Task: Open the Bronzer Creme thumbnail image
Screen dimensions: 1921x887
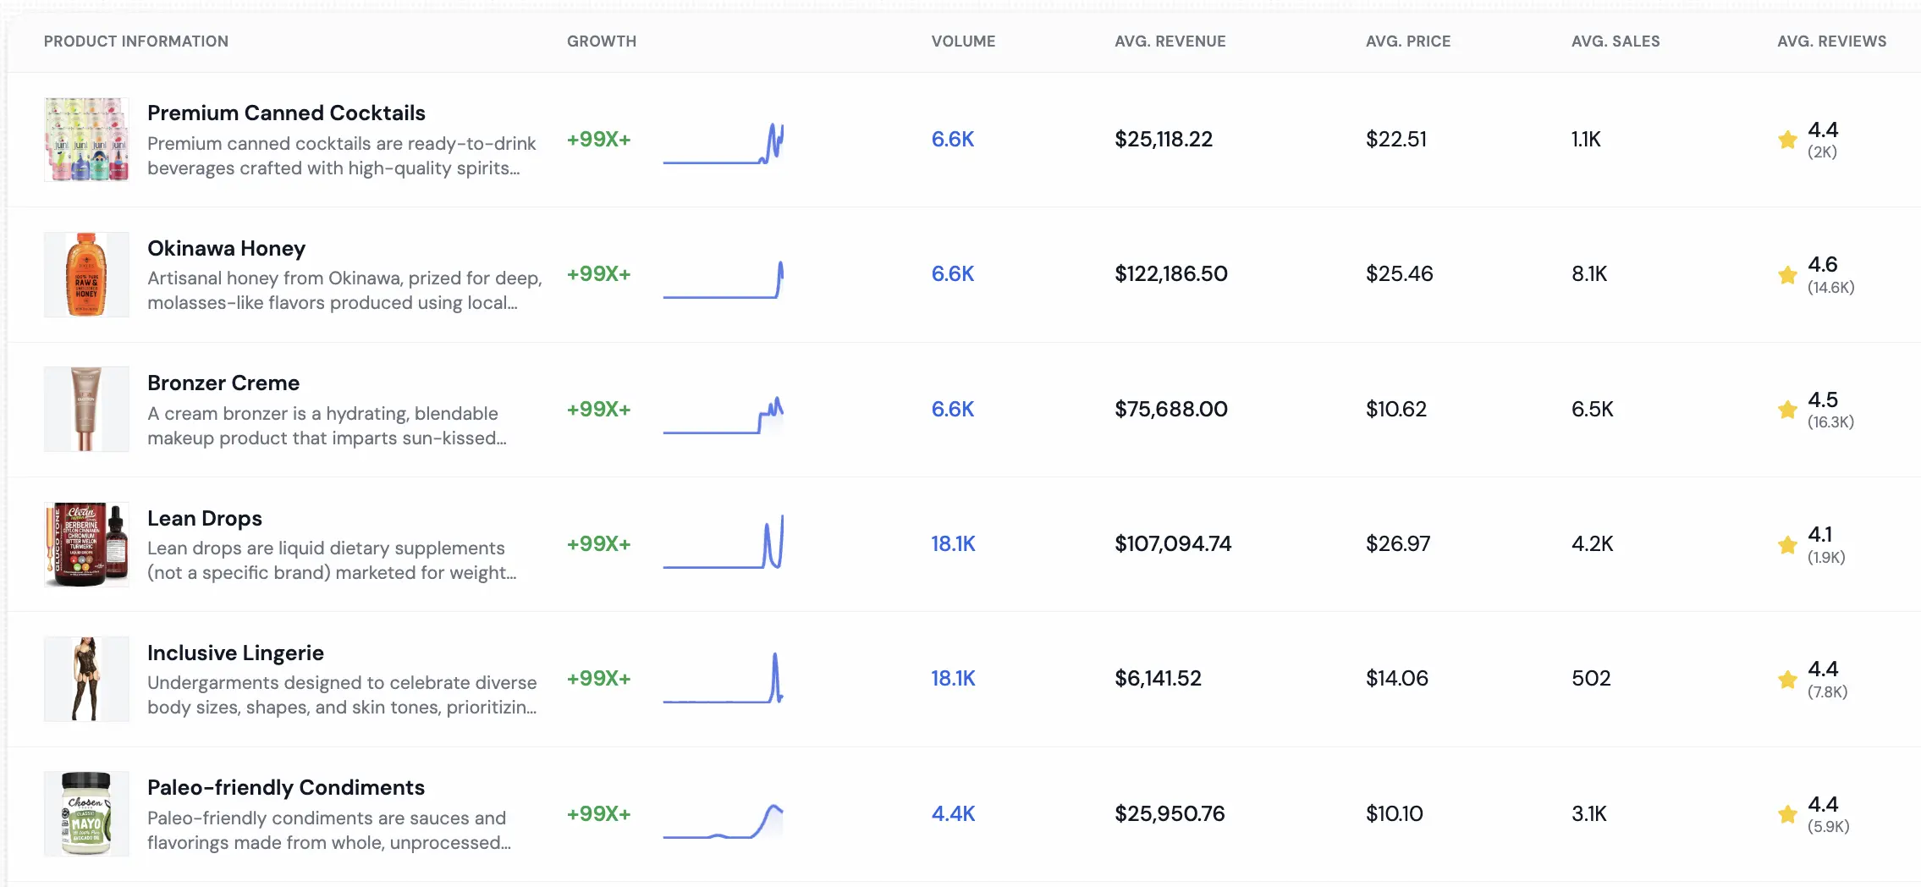Action: click(x=87, y=409)
